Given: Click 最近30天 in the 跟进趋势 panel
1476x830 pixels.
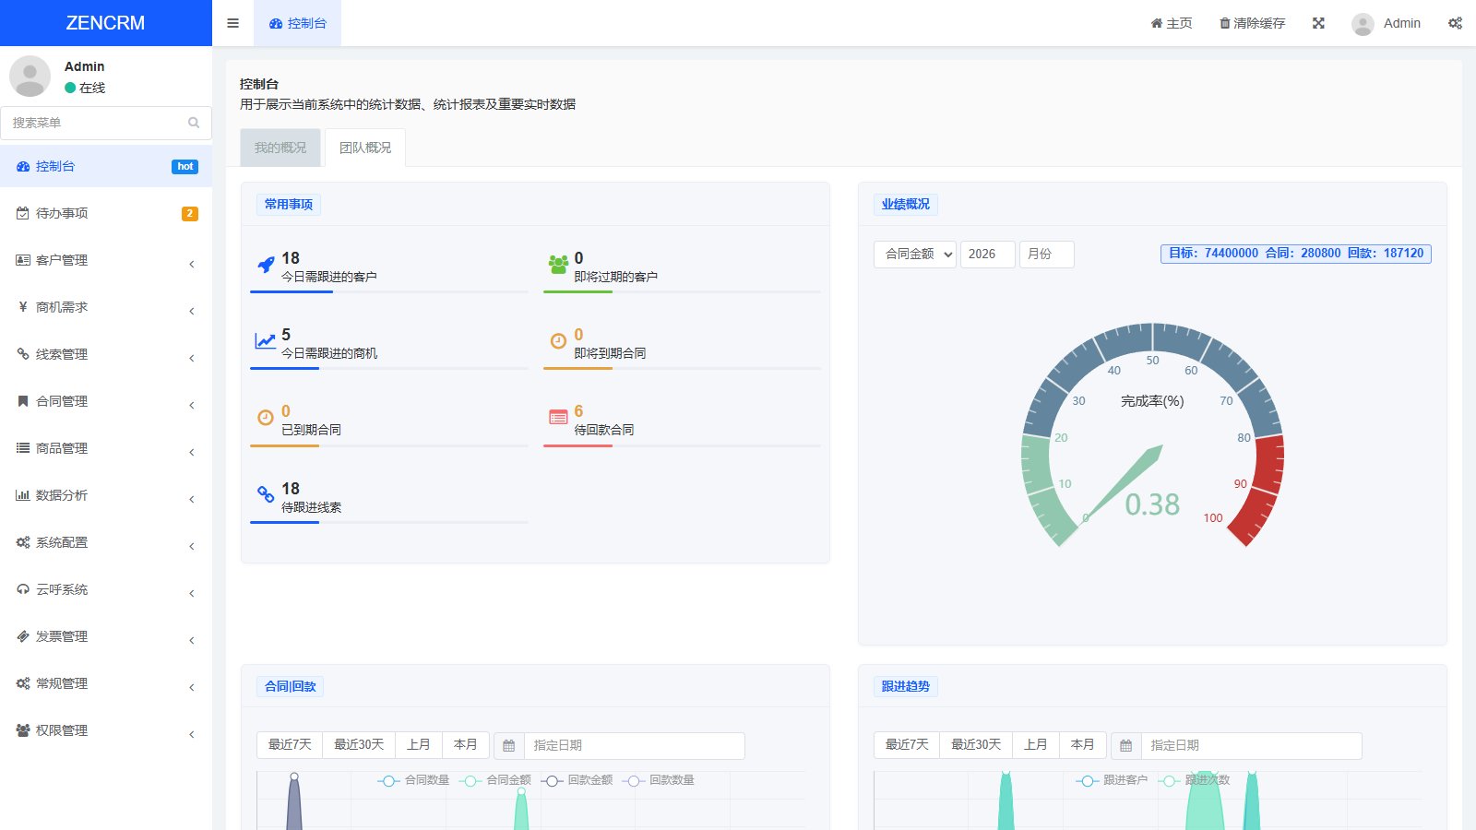Looking at the screenshot, I should [976, 745].
